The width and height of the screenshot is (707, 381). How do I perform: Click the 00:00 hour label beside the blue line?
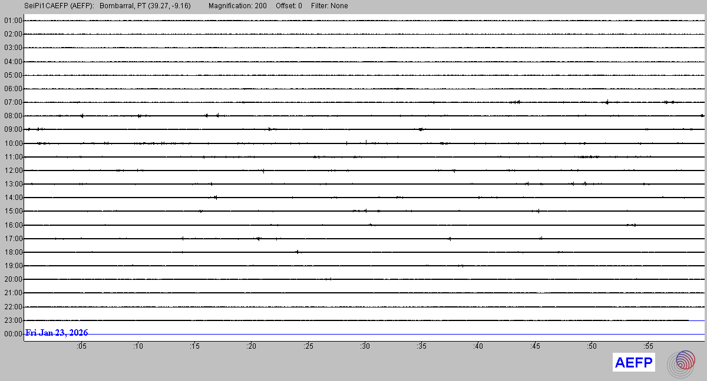coord(13,334)
